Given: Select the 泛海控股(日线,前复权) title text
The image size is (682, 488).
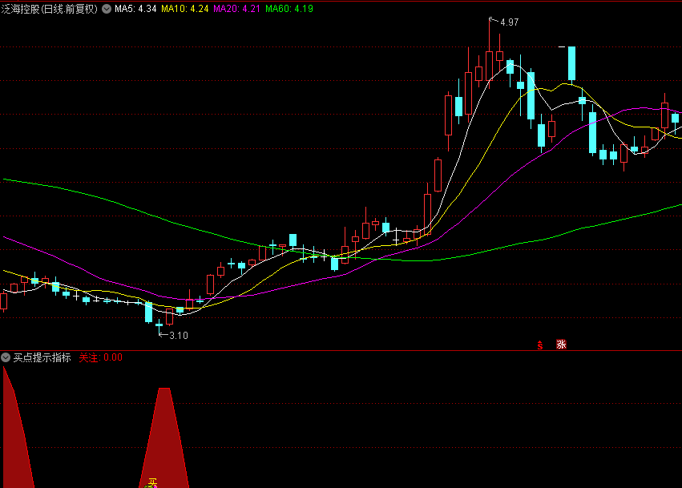Looking at the screenshot, I should 50,9.
